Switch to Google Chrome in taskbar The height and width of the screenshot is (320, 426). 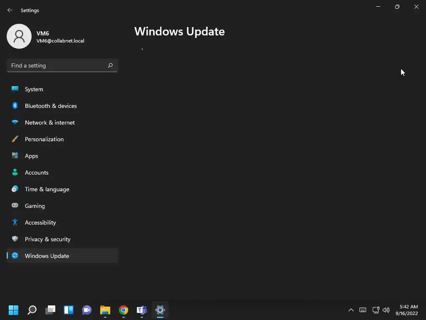pos(123,310)
